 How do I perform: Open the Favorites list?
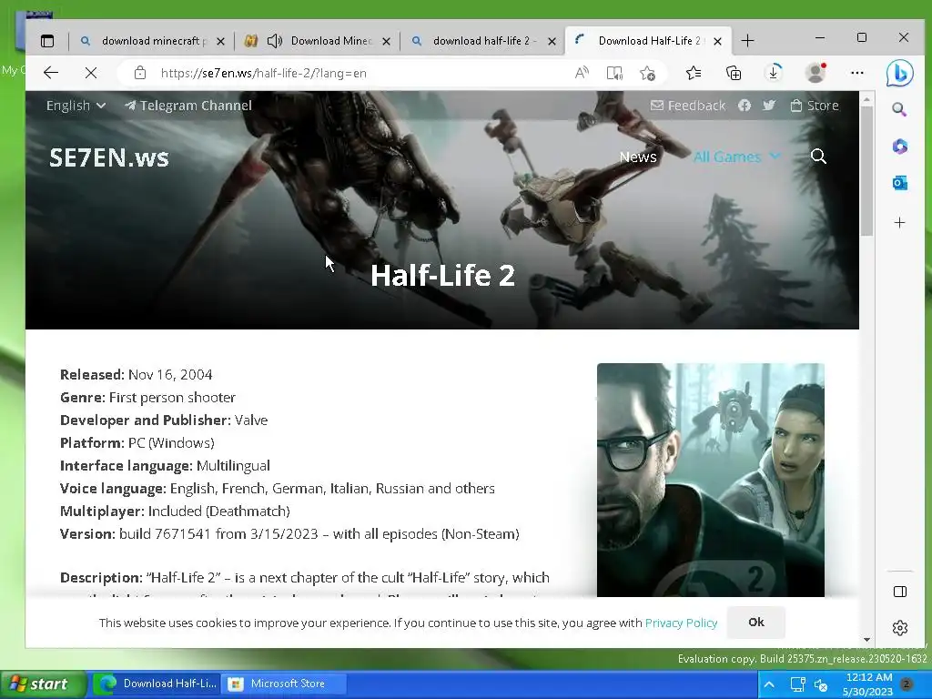tap(693, 73)
